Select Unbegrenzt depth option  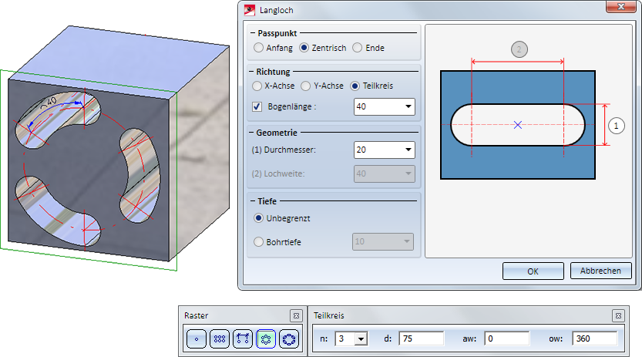coord(258,218)
